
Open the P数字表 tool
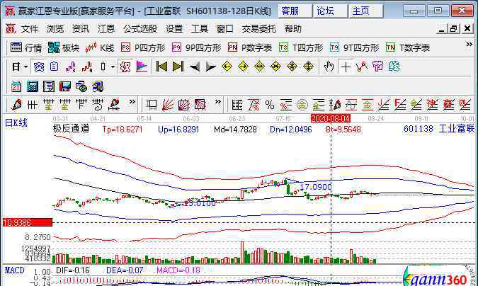pos(250,48)
